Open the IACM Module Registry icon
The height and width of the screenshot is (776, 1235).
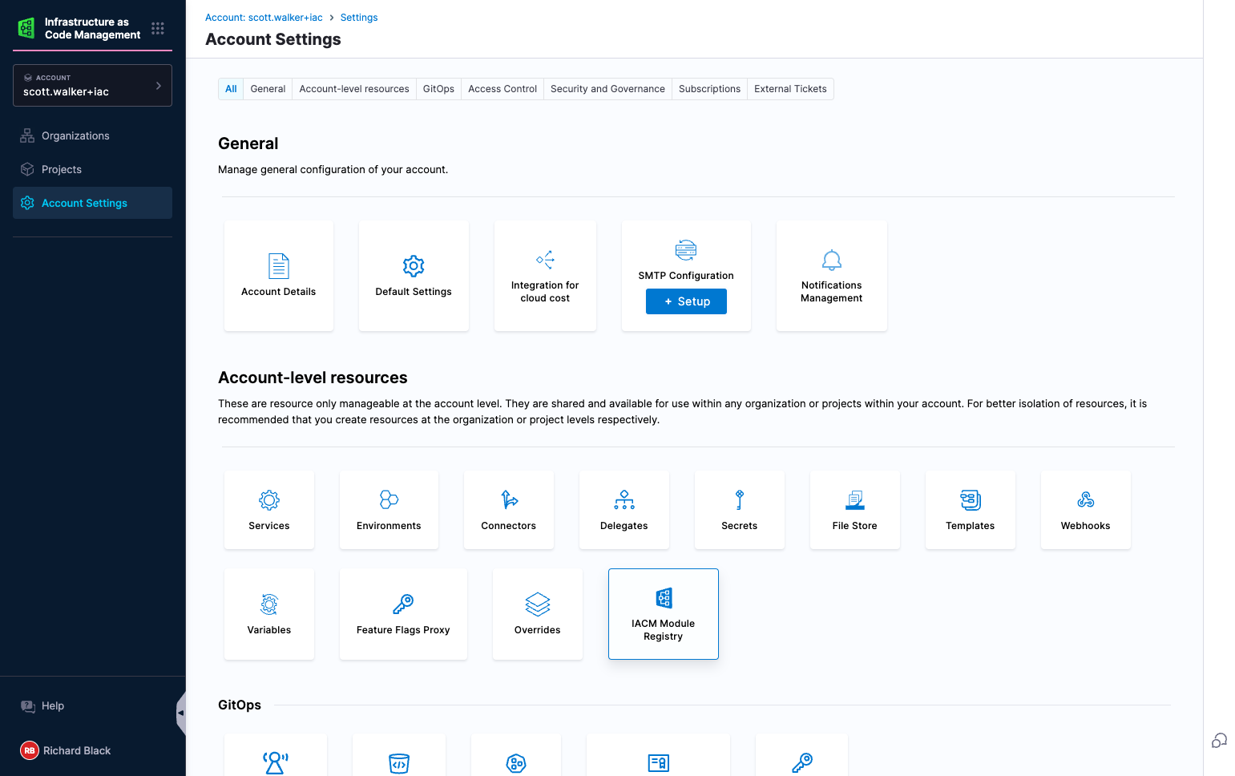coord(664,598)
